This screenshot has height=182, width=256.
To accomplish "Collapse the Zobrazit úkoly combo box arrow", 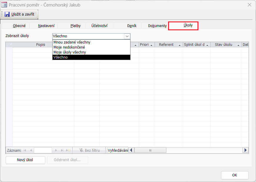I will click(x=127, y=36).
